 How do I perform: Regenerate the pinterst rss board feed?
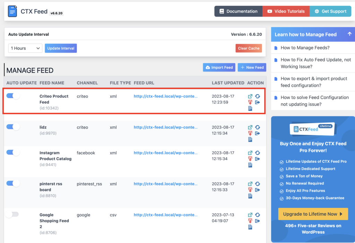(x=258, y=184)
